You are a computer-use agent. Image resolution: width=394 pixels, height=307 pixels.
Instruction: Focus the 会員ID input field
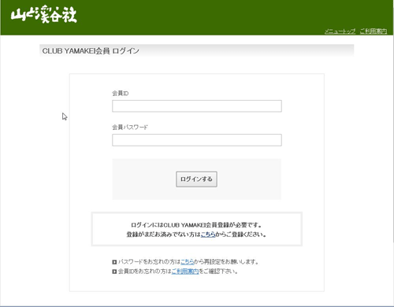[x=197, y=106]
